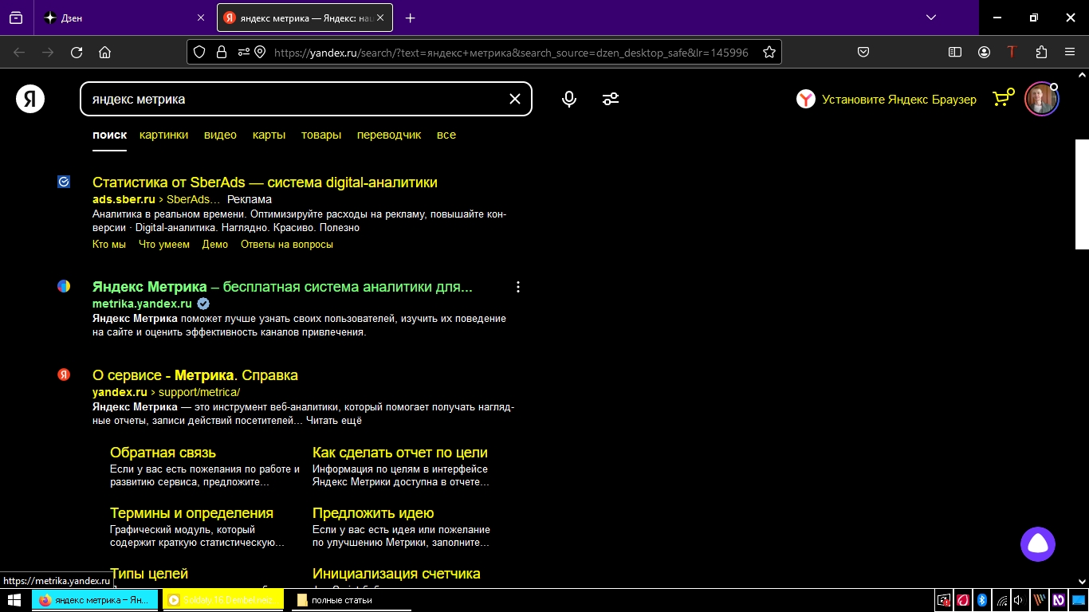This screenshot has height=612, width=1089.
Task: Open site permissions icon in address bar
Action: [x=243, y=52]
